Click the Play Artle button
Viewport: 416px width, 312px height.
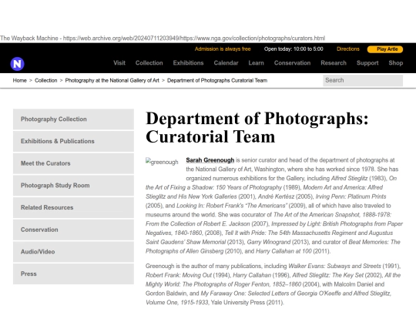(385, 49)
